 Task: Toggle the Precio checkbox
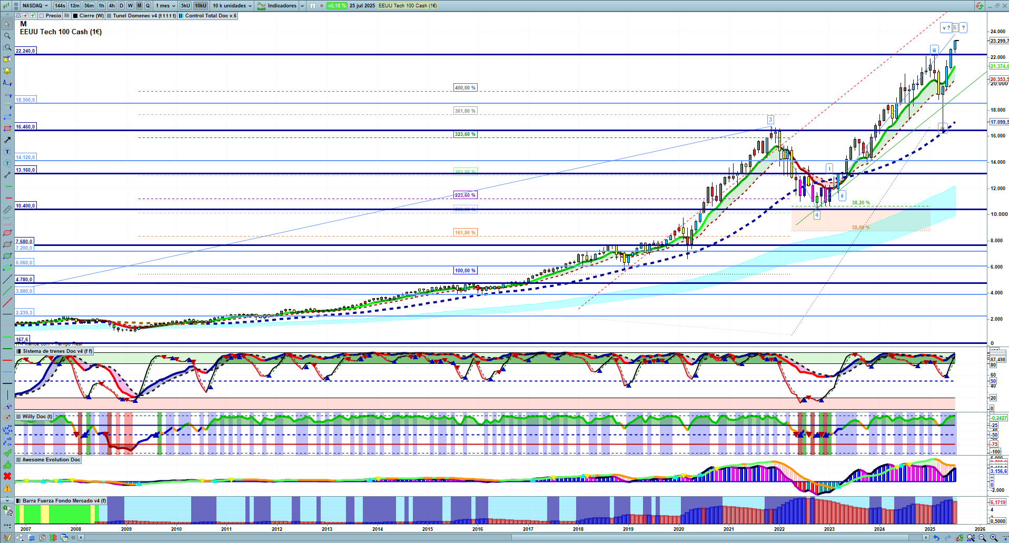[42, 16]
